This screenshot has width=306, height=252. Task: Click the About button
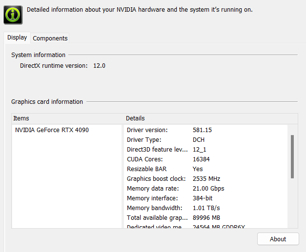(278, 239)
